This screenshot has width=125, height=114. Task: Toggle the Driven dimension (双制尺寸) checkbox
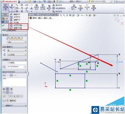[x=3, y=105]
